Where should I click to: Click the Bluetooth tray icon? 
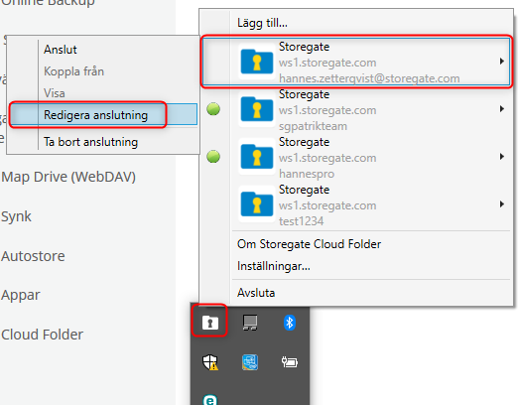(x=290, y=323)
